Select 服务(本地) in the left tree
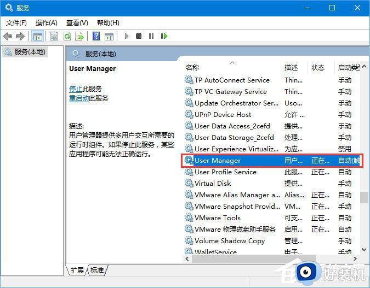 pyautogui.click(x=25, y=52)
